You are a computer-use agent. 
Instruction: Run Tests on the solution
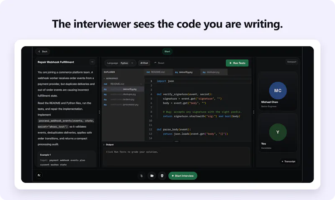pos(237,63)
